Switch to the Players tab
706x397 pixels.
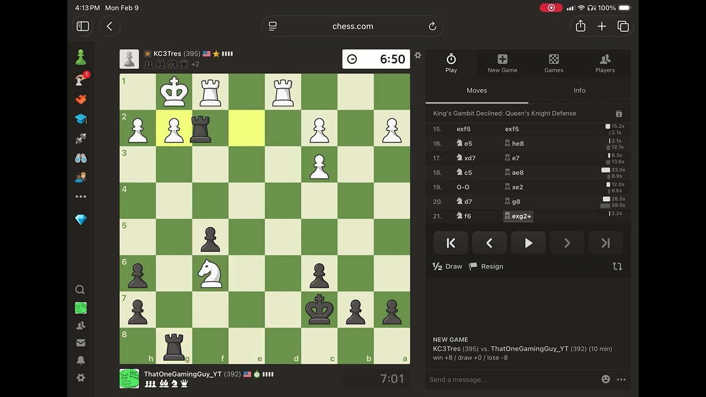coord(605,63)
